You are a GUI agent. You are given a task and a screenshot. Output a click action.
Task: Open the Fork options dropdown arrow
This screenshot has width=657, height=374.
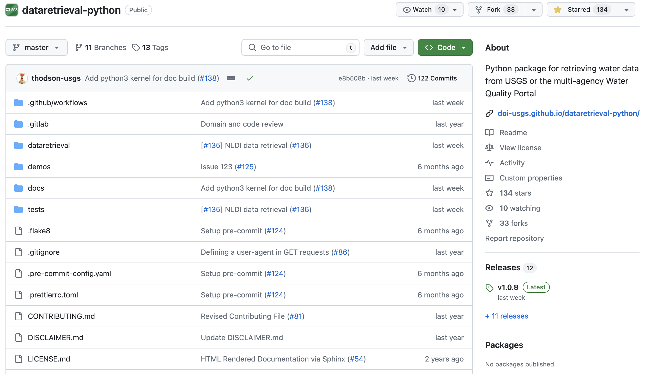[x=534, y=10]
